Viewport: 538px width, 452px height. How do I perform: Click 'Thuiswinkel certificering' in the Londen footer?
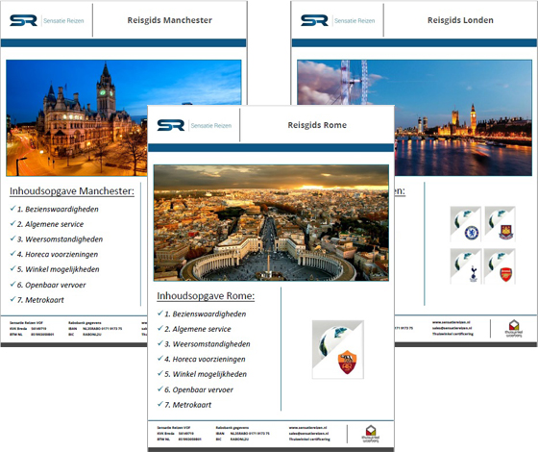pos(452,334)
